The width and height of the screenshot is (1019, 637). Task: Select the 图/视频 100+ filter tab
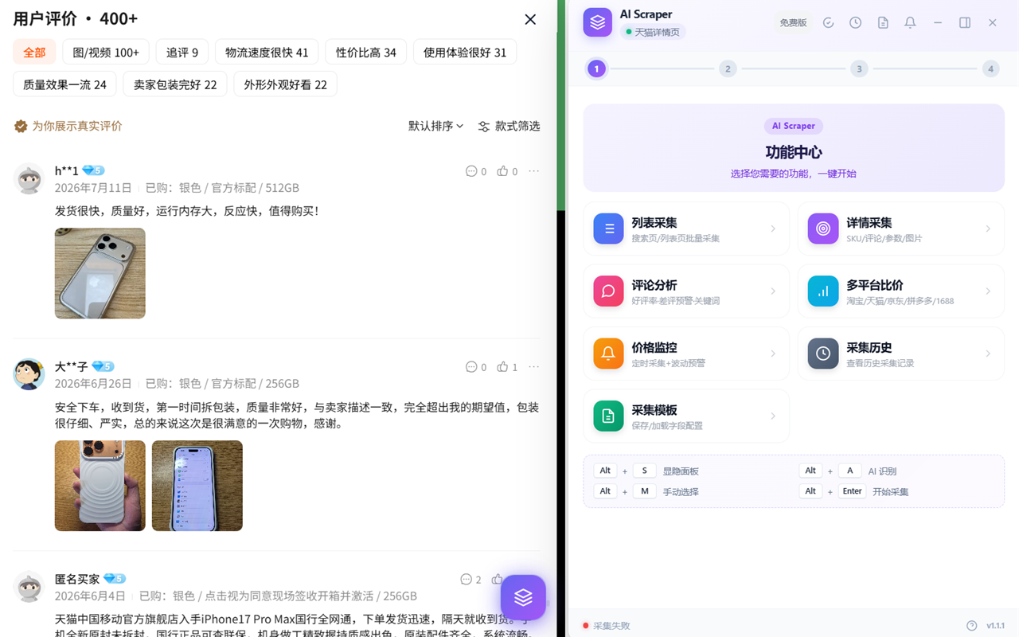pos(106,52)
